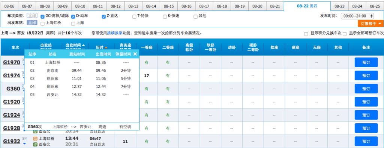Sort by 历时 using the orange arrow
Screen dimensions: 384x148
(x=106, y=47)
